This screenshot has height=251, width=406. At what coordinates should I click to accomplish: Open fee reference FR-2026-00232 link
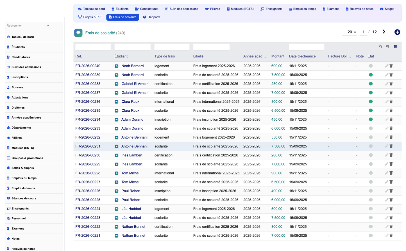(x=88, y=137)
